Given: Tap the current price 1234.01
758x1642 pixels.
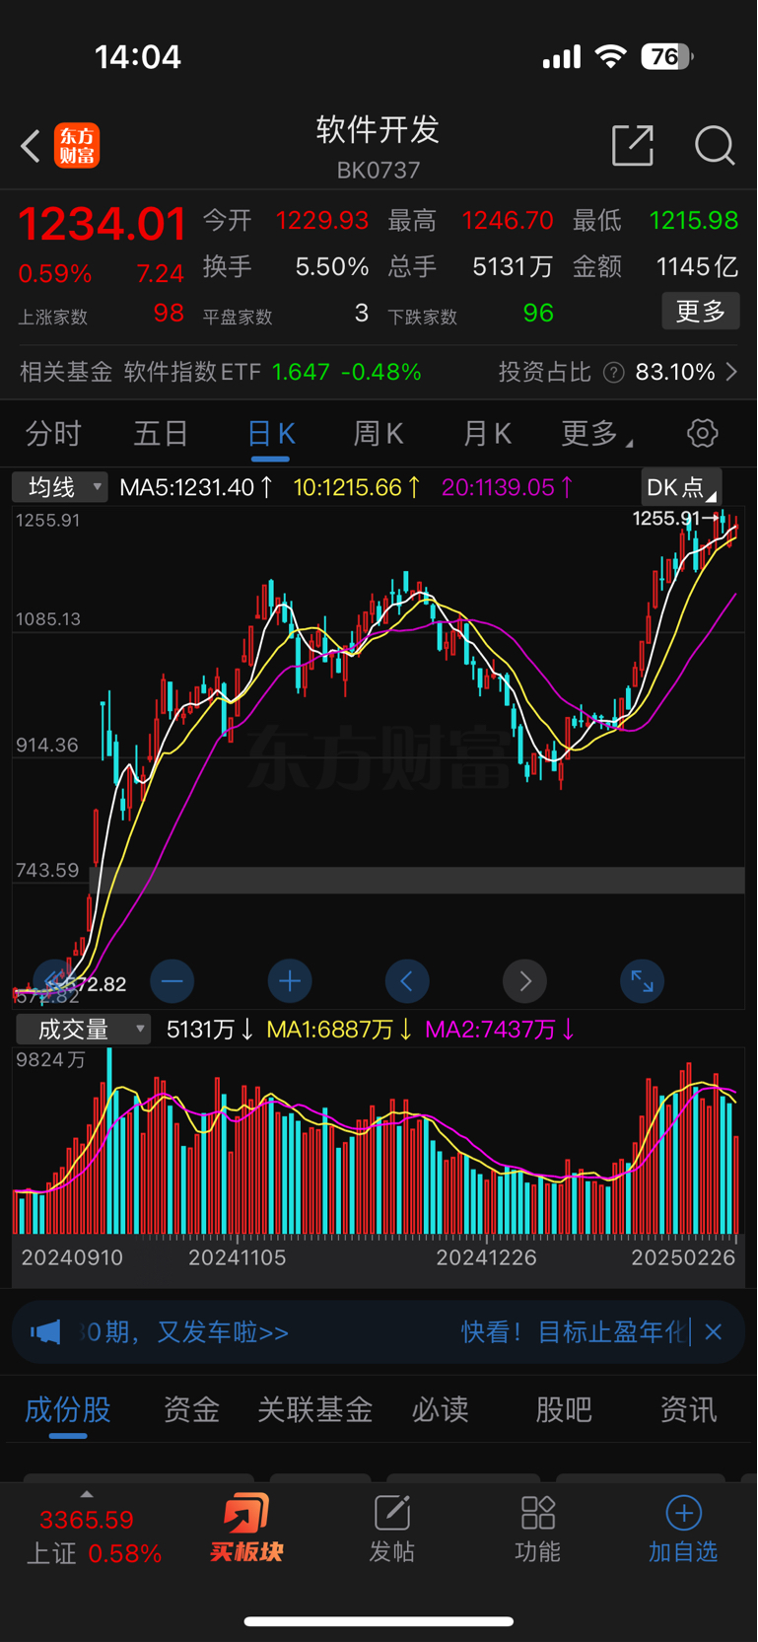Looking at the screenshot, I should [102, 224].
